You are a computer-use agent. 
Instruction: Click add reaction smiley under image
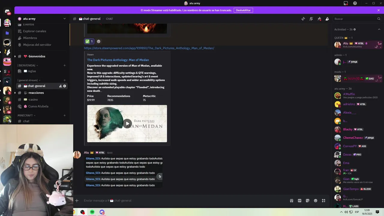(x=98, y=41)
